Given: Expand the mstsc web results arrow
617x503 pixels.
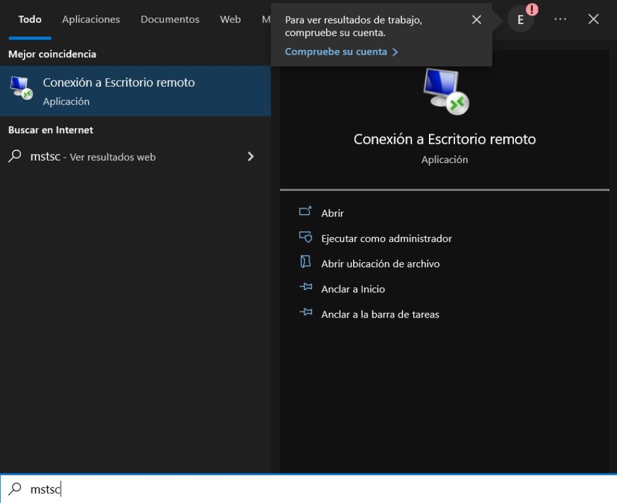Looking at the screenshot, I should pyautogui.click(x=251, y=156).
